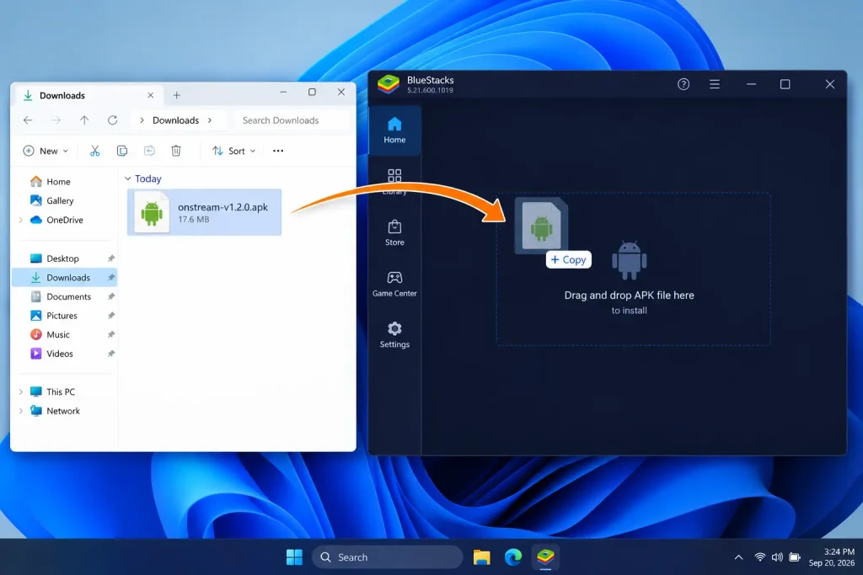Maximize the BlueStacks window

[x=785, y=84]
